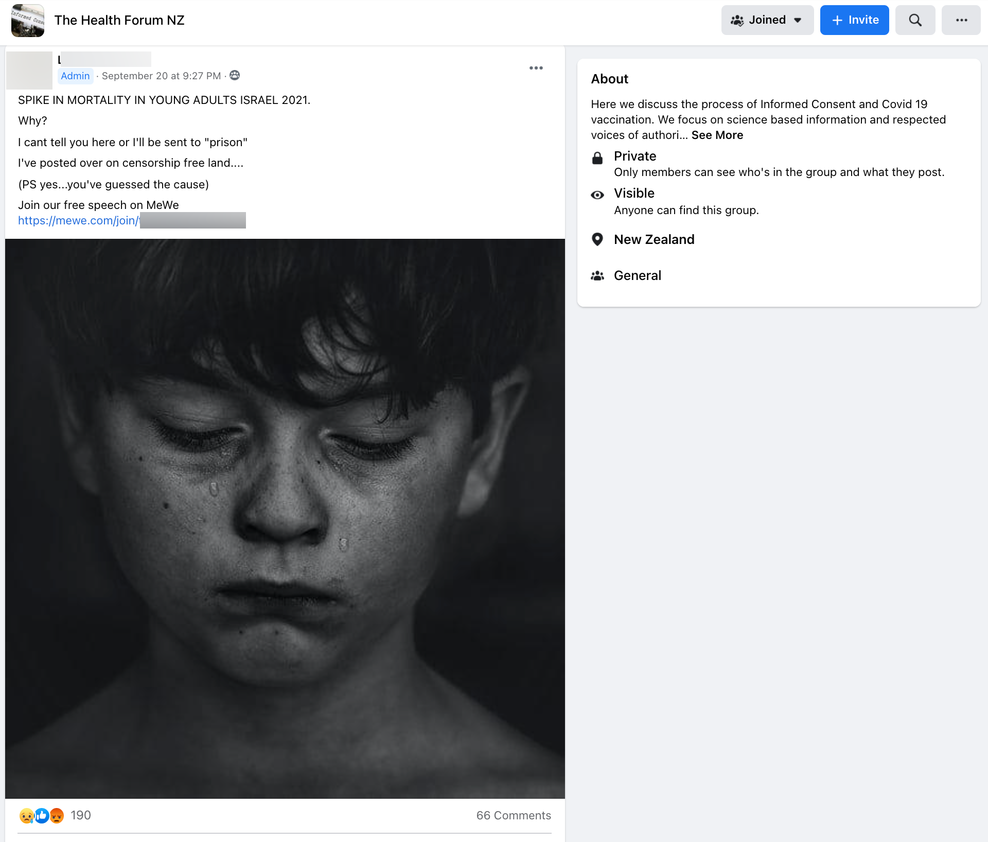Viewport: 988px width, 842px height.
Task: Open the group options three-dot menu
Action: click(x=961, y=20)
